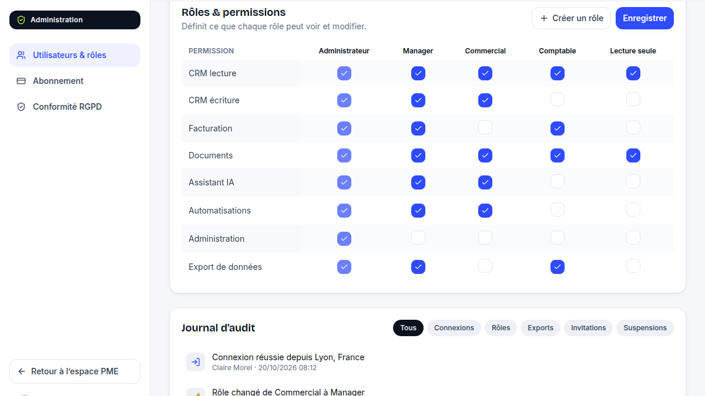Enable Export de données for Lecture seule
Screen dimensions: 705x396
pyautogui.click(x=633, y=266)
